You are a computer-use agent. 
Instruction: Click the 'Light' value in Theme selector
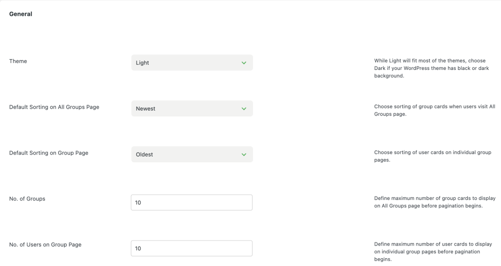tap(142, 63)
